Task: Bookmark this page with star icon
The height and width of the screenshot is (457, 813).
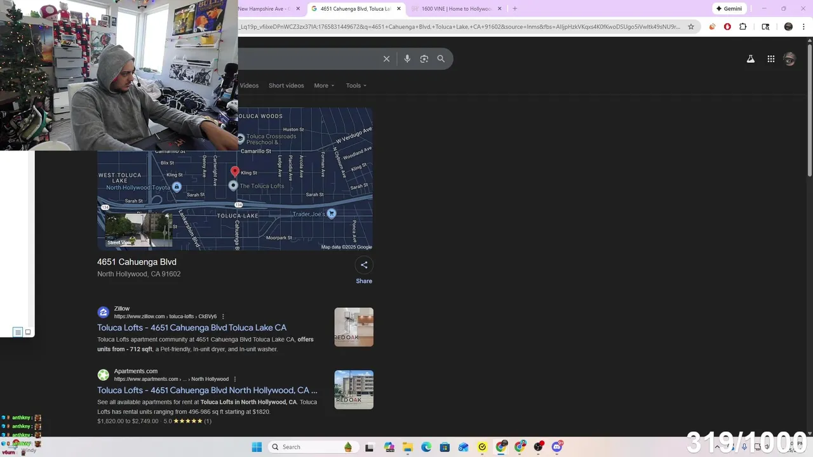Action: click(691, 27)
